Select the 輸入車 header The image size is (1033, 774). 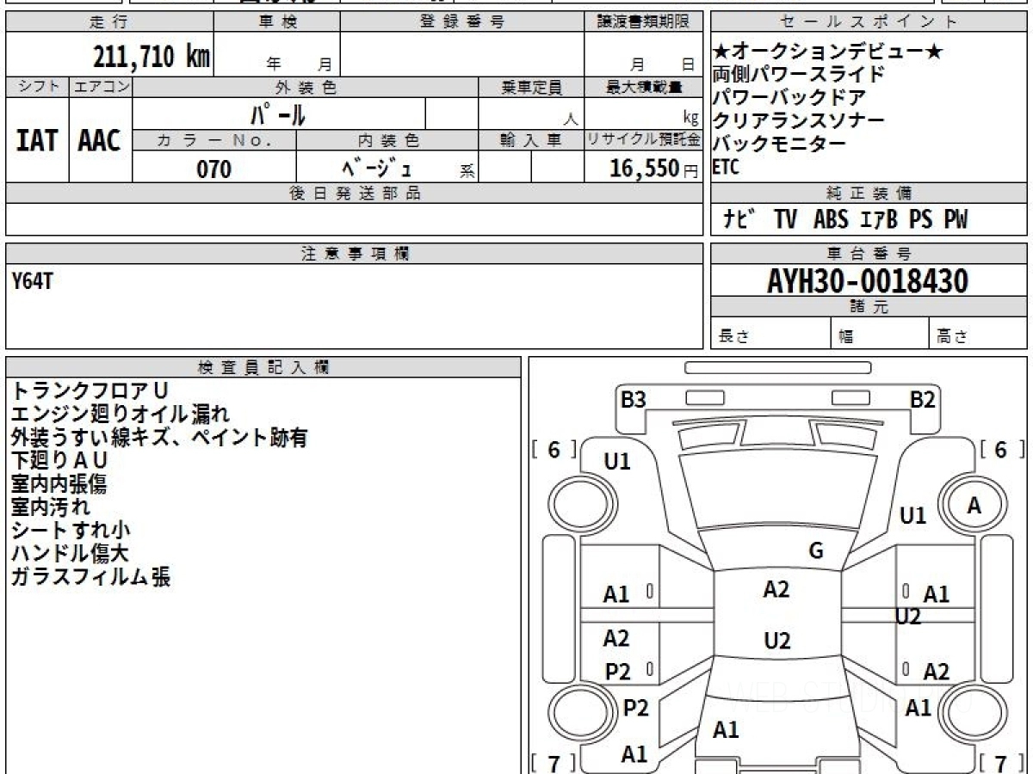point(532,140)
